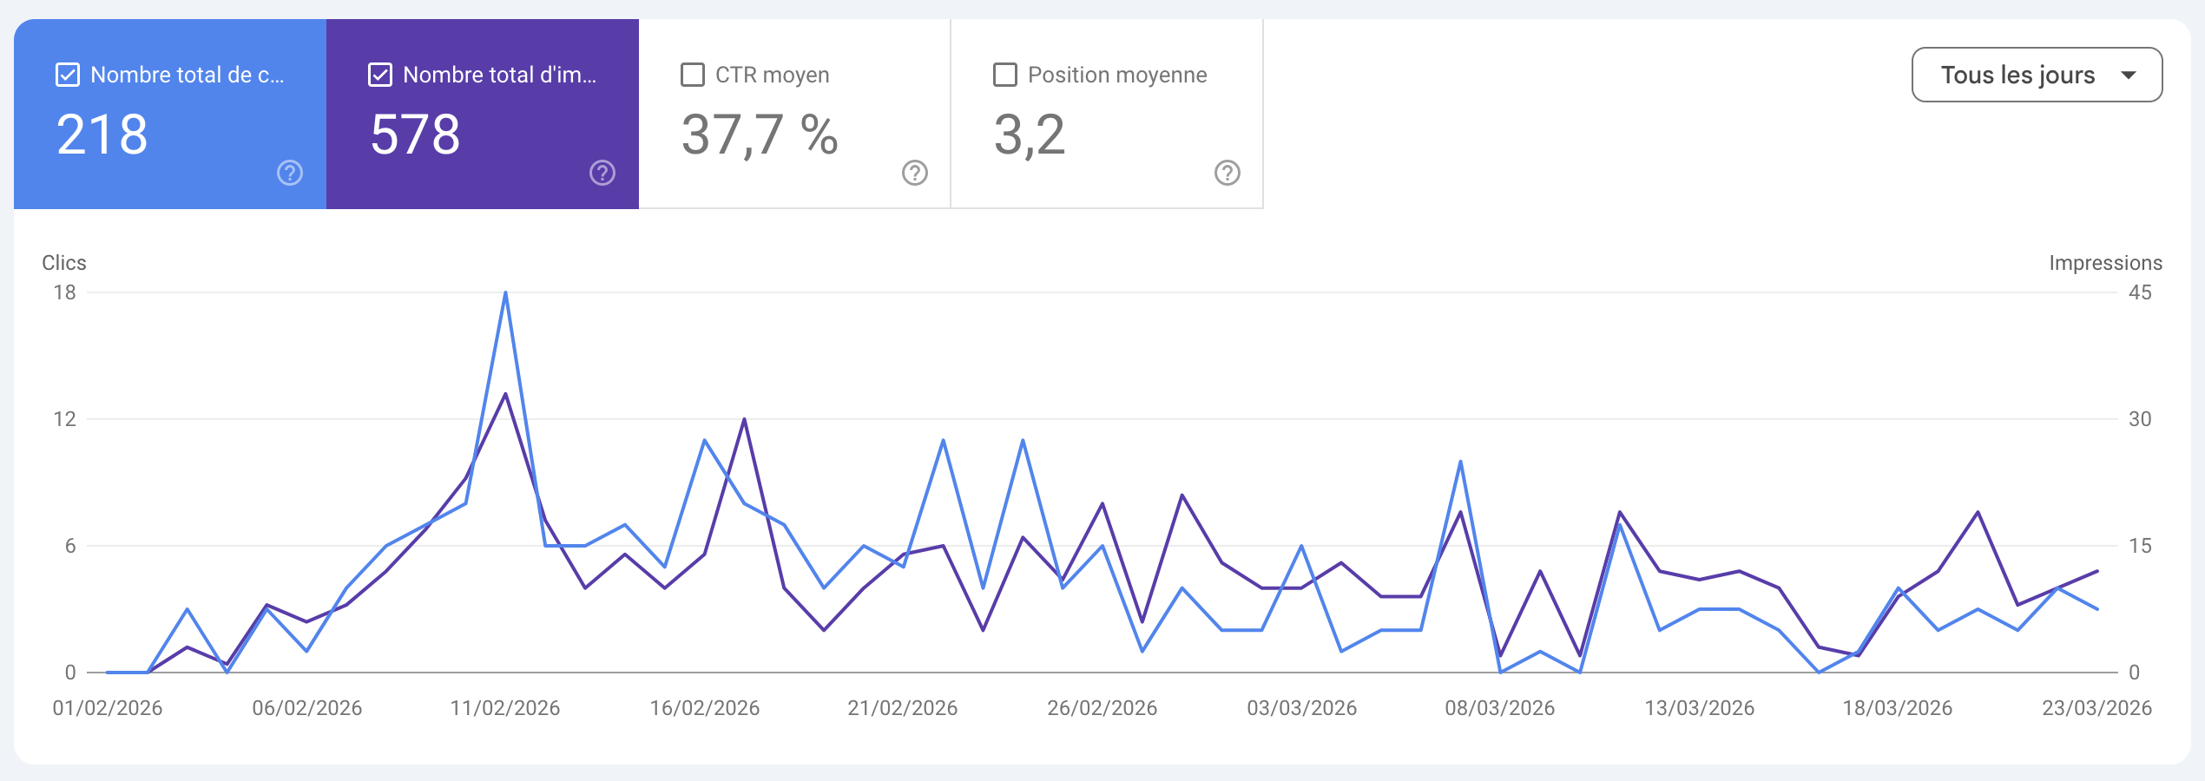Image resolution: width=2205 pixels, height=781 pixels.
Task: Disable the Nombre total d'impressions checkbox
Action: (x=379, y=75)
